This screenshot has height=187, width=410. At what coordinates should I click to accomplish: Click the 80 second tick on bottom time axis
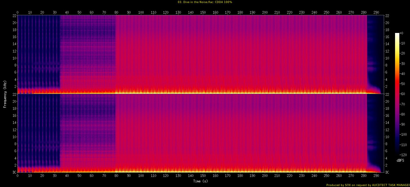(x=116, y=176)
